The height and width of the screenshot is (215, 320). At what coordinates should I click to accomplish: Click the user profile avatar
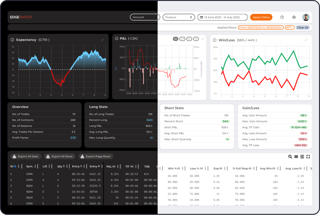pyautogui.click(x=306, y=17)
